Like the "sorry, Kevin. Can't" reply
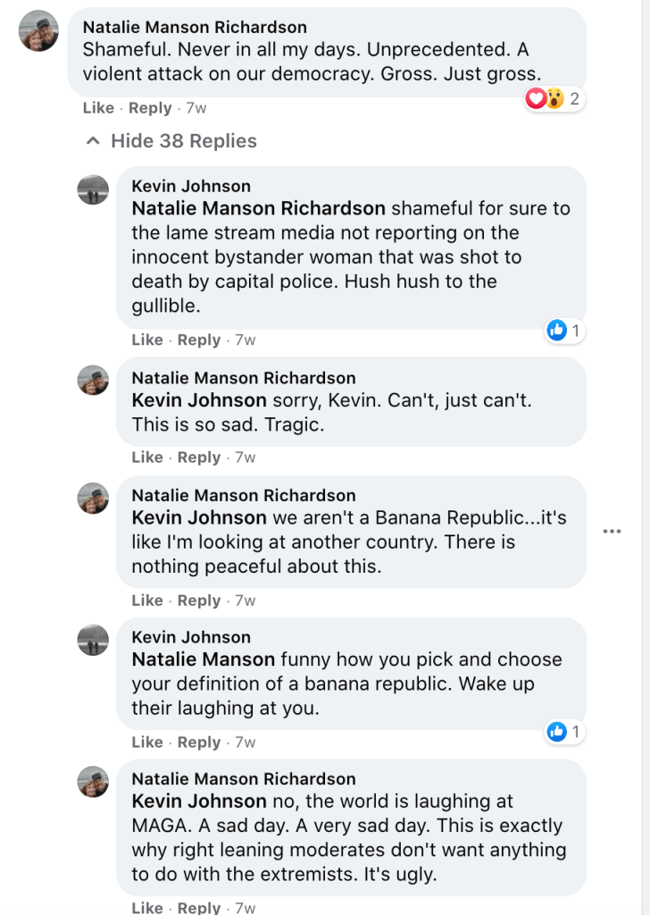The width and height of the screenshot is (650, 915). click(147, 457)
